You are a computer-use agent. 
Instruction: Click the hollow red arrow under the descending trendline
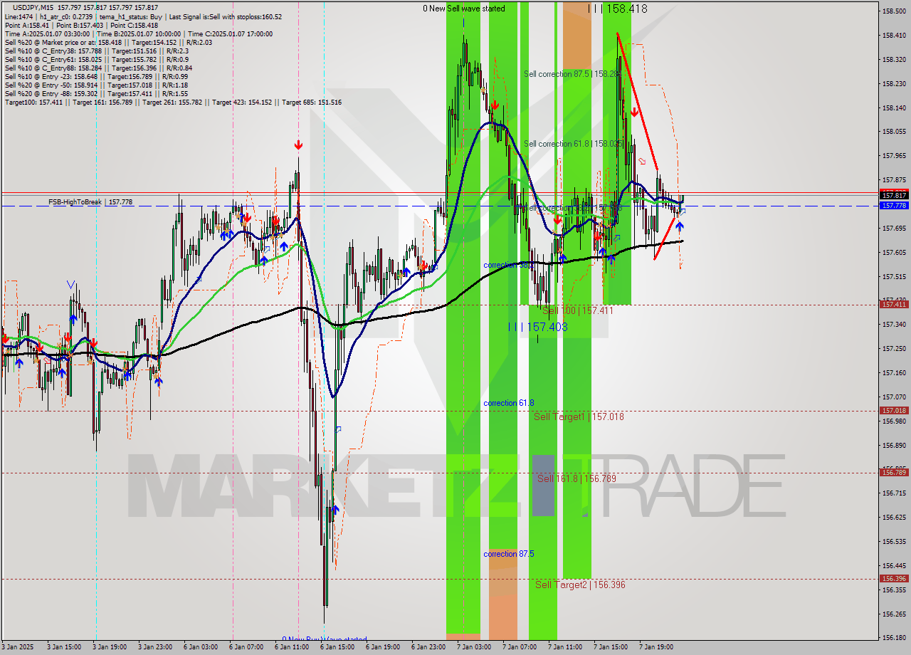(642, 162)
